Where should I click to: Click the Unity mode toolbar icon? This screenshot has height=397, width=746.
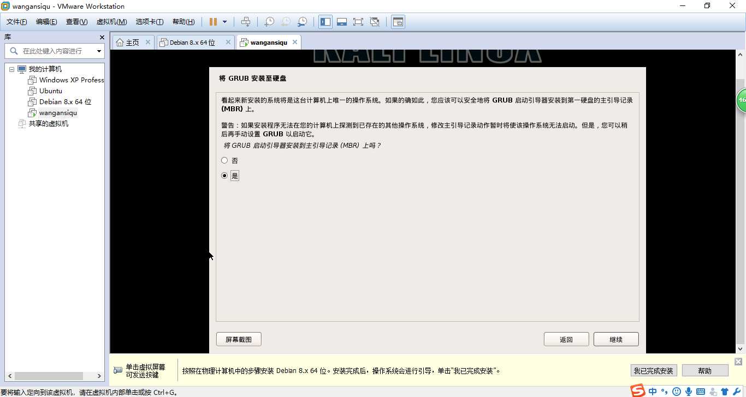(x=375, y=22)
